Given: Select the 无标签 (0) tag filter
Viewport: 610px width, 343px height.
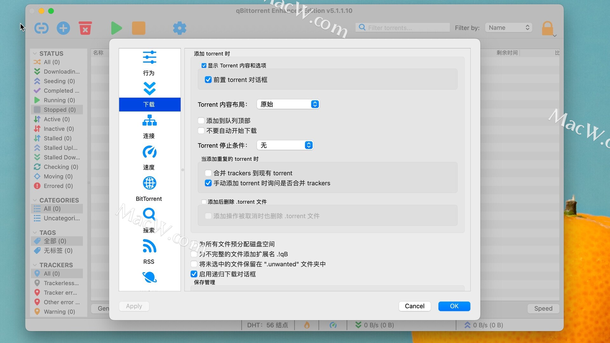Looking at the screenshot, I should (57, 251).
